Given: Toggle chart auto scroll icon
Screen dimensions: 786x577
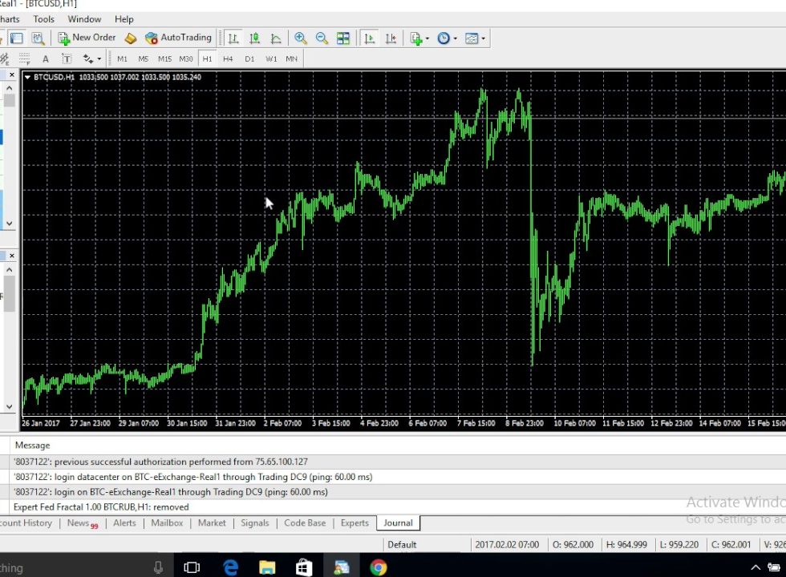Looking at the screenshot, I should pyautogui.click(x=370, y=38).
